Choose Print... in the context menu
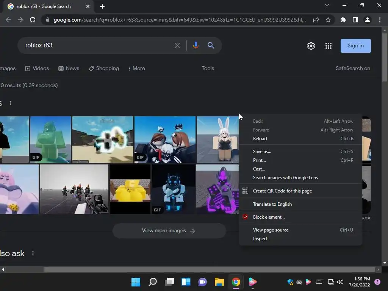The image size is (388, 291). point(300,160)
